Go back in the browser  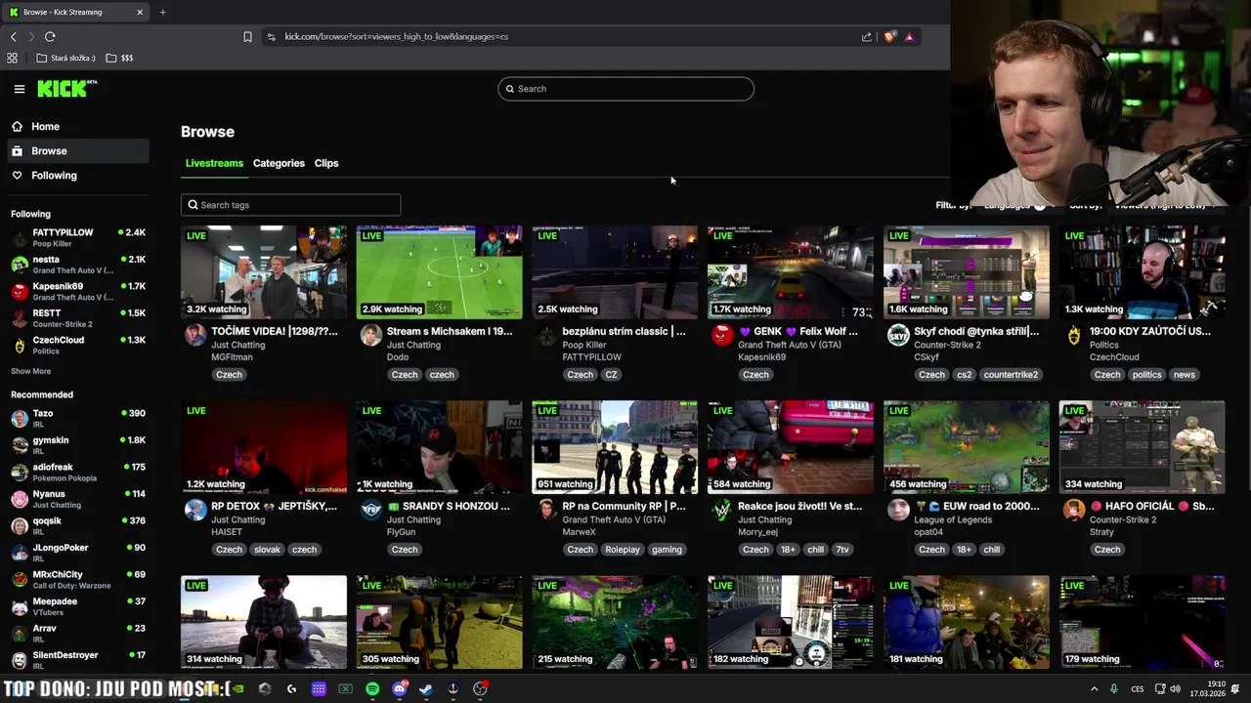coord(13,36)
